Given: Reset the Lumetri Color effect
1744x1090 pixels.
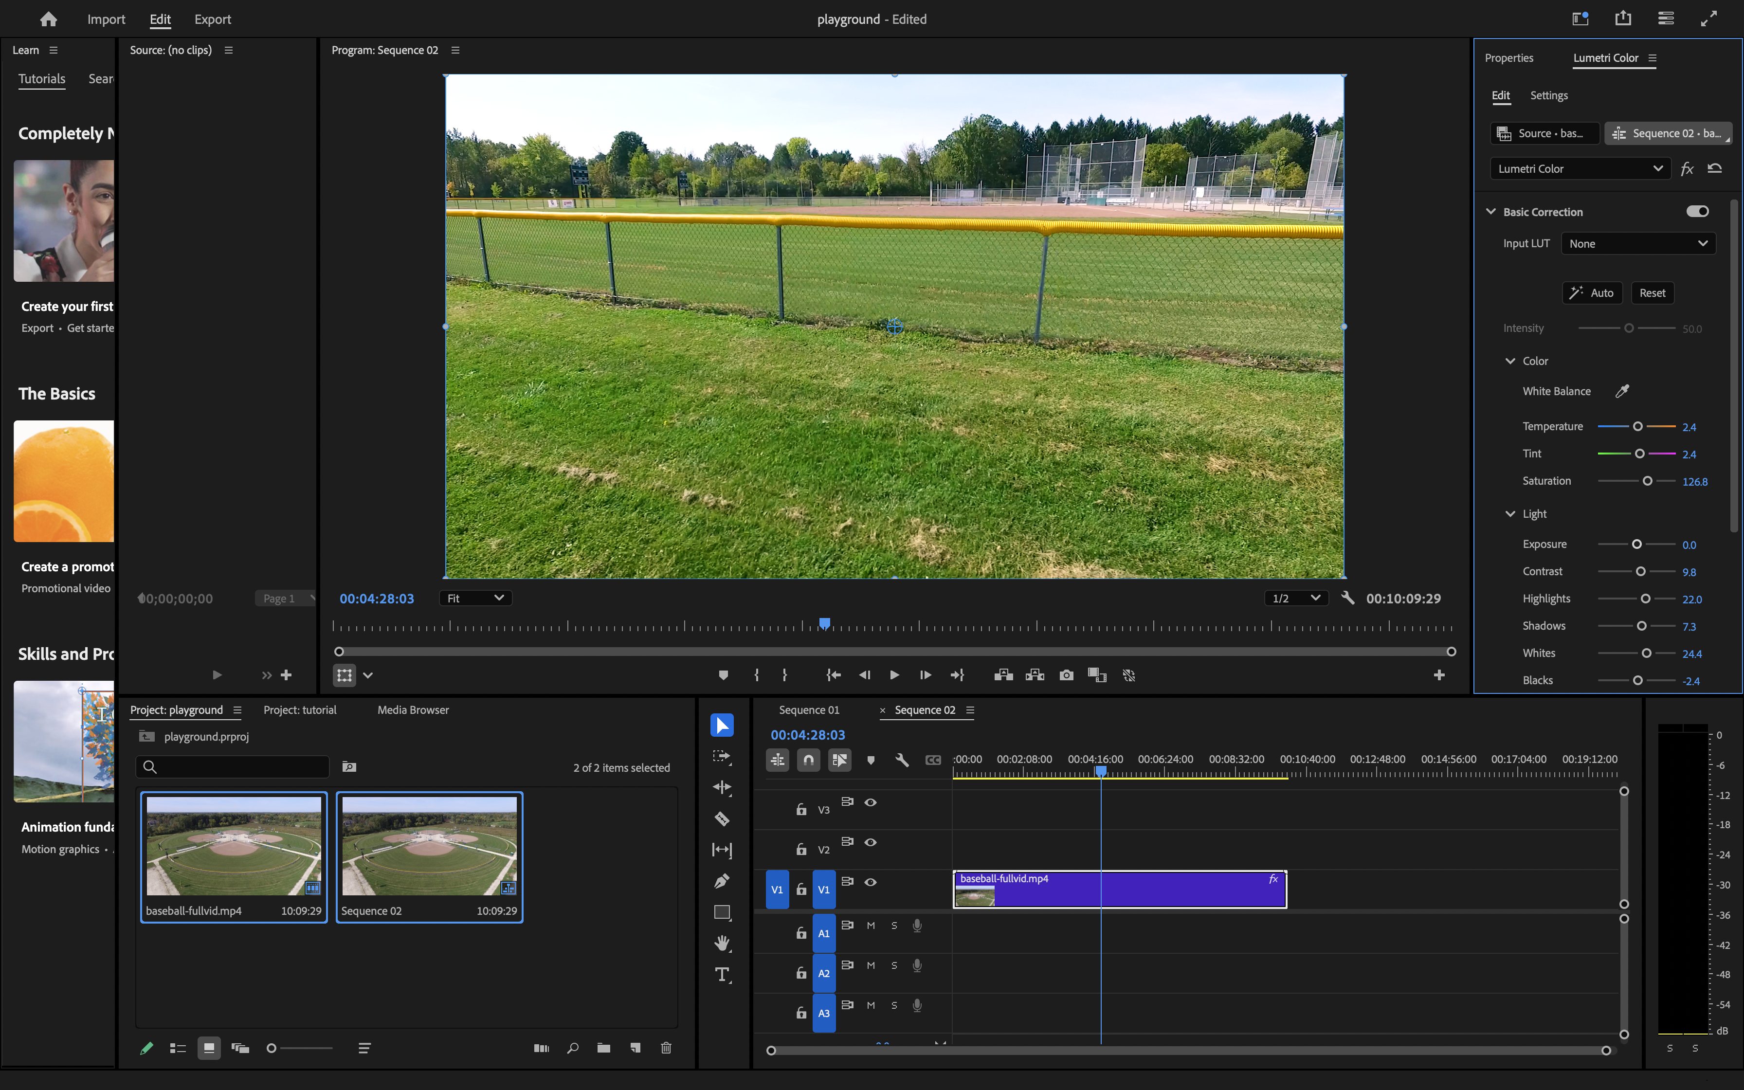Looking at the screenshot, I should point(1714,169).
